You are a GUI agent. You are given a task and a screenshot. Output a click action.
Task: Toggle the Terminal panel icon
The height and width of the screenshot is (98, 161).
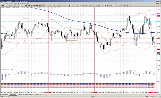pos(18,5)
